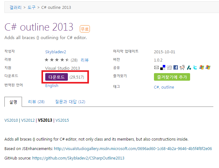The image size is (219, 168).
Task: Click the review count (28) beside stars
Action: [74, 60]
